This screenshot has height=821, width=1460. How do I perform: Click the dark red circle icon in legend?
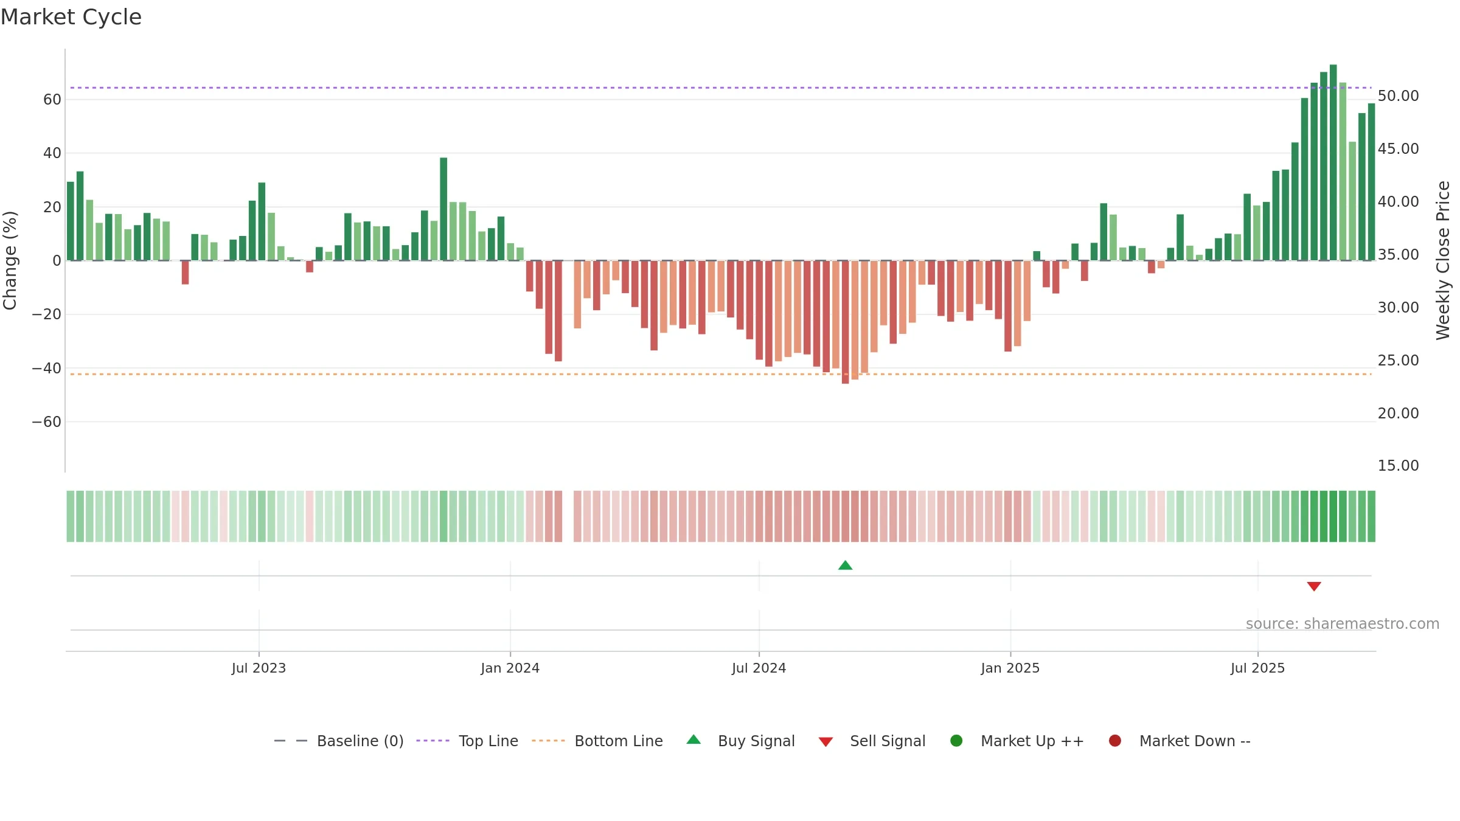[1115, 741]
